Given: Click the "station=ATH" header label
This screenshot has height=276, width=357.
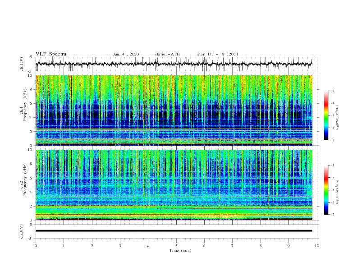Looking at the screenshot, I should [167, 54].
